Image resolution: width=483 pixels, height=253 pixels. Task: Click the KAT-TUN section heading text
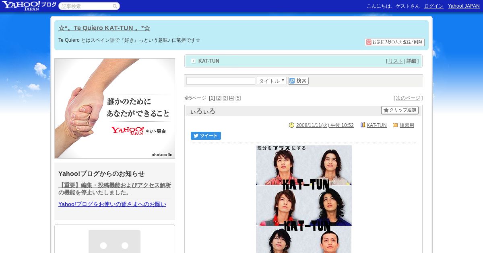[x=209, y=61]
